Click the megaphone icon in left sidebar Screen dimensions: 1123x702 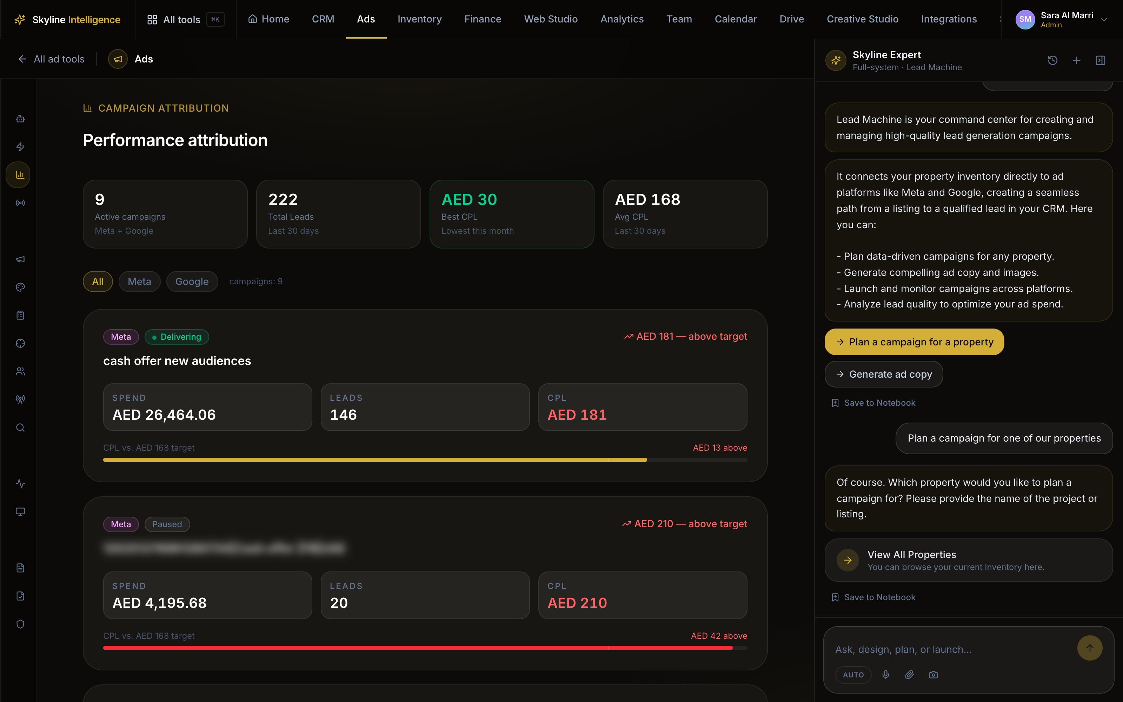(20, 259)
